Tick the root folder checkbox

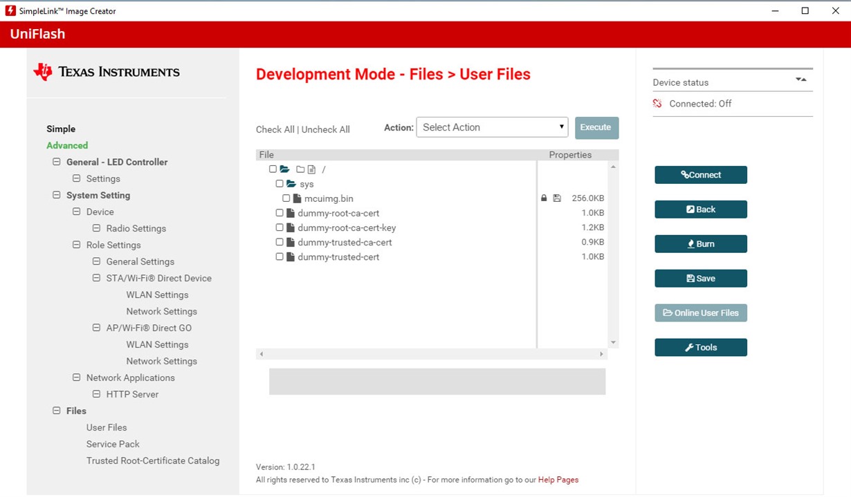(273, 169)
